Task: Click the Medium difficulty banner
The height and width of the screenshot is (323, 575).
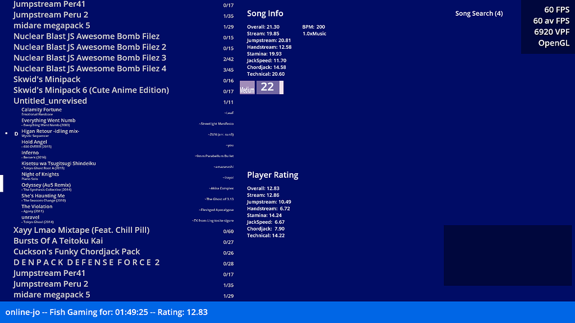Action: [247, 87]
